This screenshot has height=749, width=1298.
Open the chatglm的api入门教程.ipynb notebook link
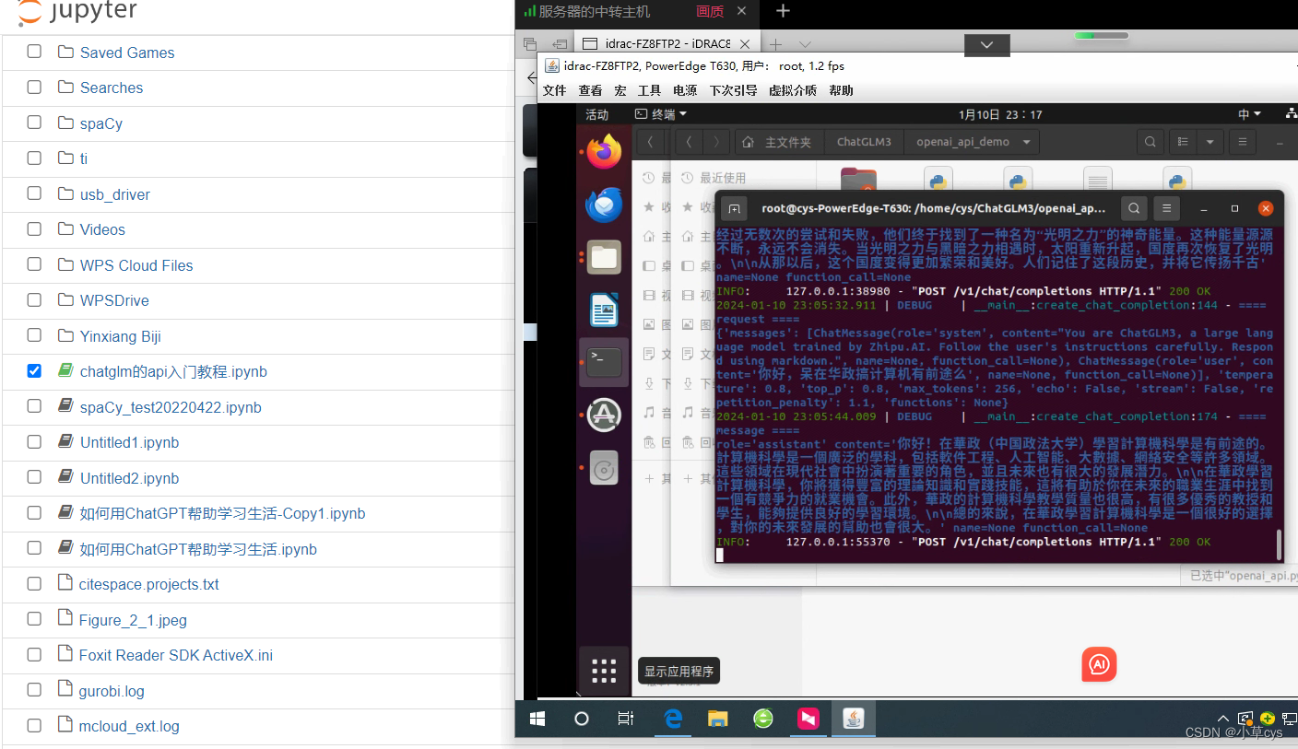tap(173, 371)
